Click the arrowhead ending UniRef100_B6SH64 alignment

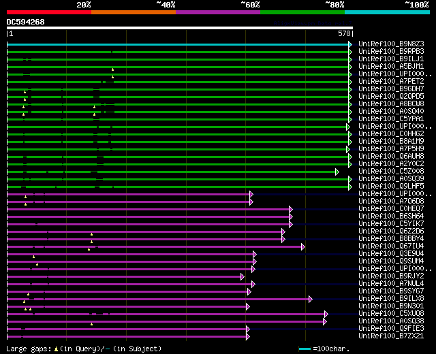(291, 216)
